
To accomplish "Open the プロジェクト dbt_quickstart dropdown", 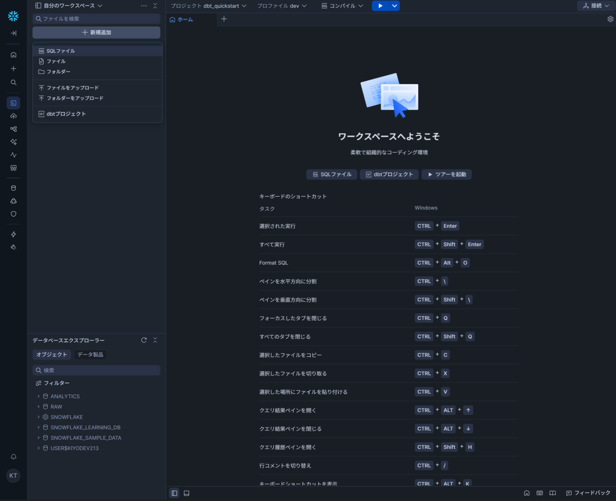I will click(x=208, y=6).
